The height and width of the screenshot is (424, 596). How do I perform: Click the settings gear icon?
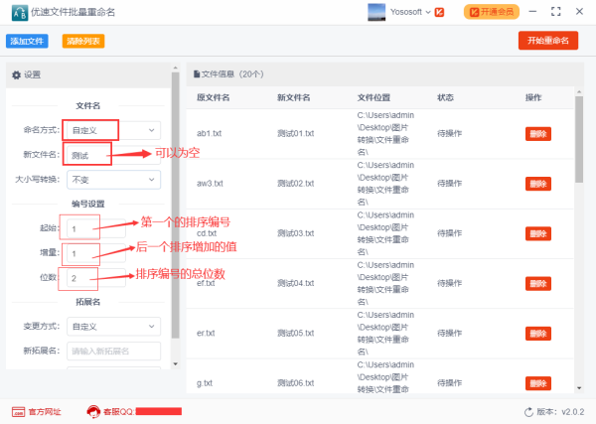pyautogui.click(x=16, y=74)
